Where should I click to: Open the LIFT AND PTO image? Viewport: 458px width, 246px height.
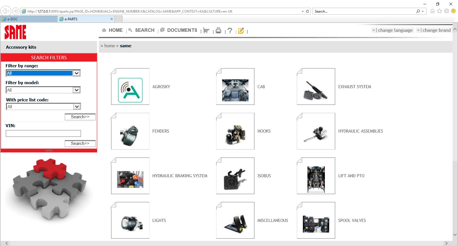point(316,176)
